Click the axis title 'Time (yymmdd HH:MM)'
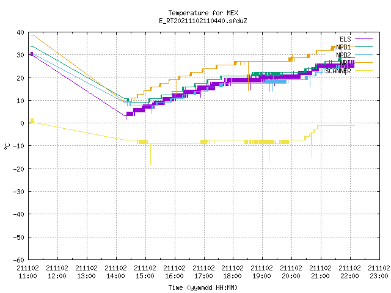This screenshot has height=293, width=391. pyautogui.click(x=203, y=288)
